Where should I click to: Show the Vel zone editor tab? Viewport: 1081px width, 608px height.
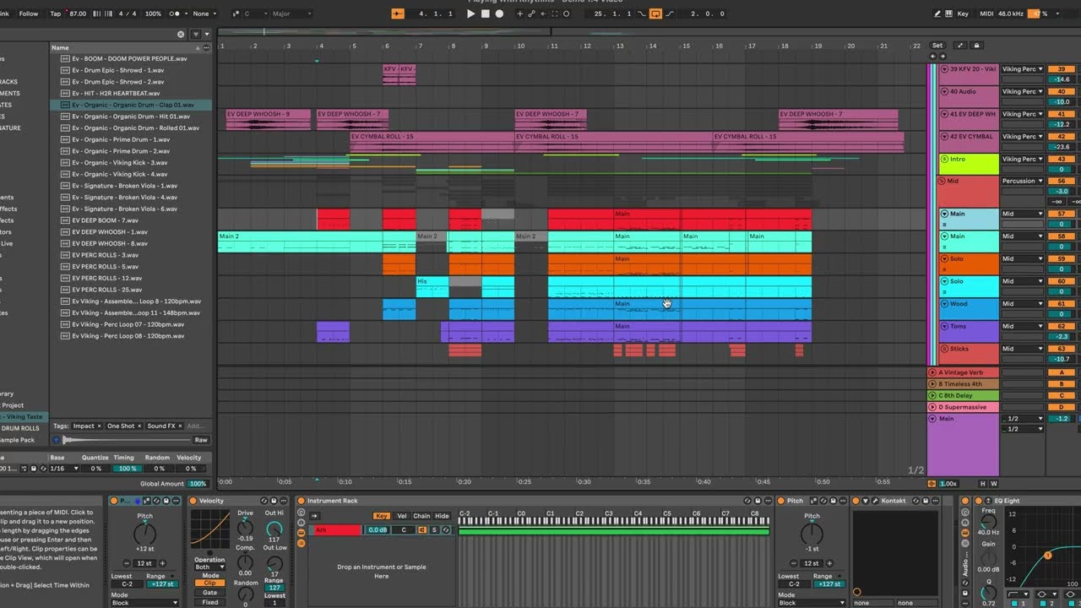coord(402,516)
